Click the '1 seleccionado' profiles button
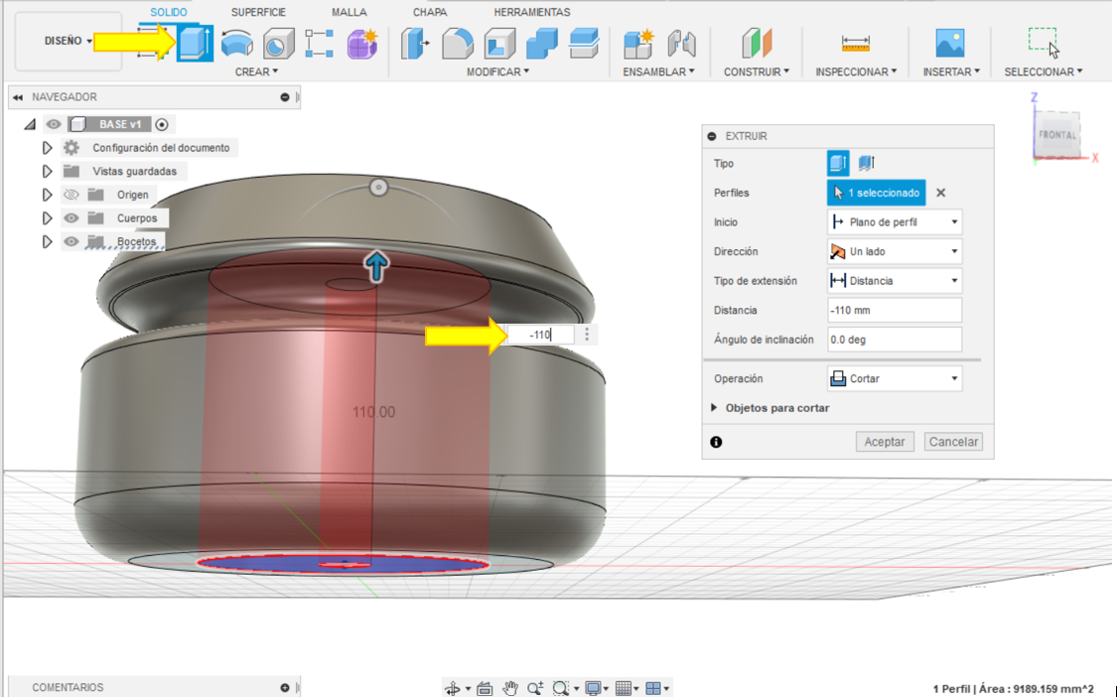The height and width of the screenshot is (697, 1117). [876, 193]
